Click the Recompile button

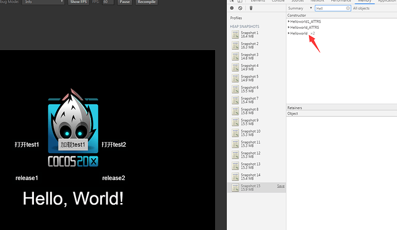tap(147, 2)
